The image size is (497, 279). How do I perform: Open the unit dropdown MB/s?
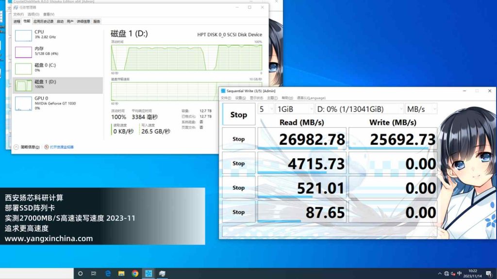click(421, 109)
